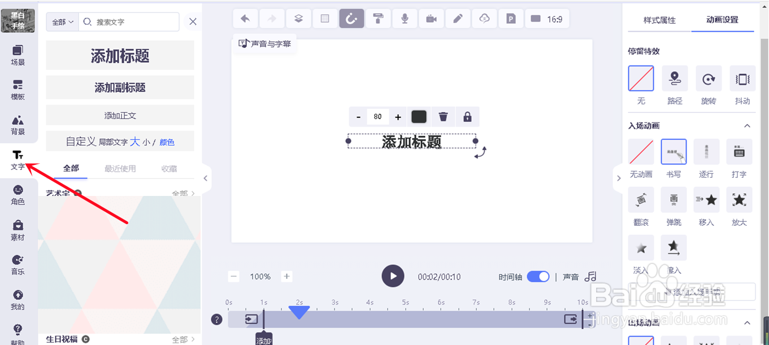Open the 全部 search filter dropdown
Image resolution: width=769 pixels, height=345 pixels.
pos(62,21)
